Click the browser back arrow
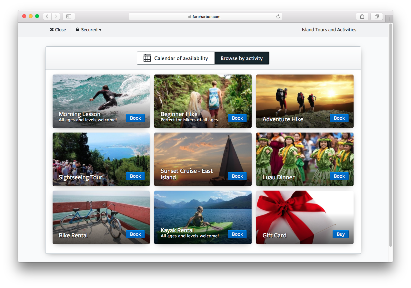 [47, 16]
